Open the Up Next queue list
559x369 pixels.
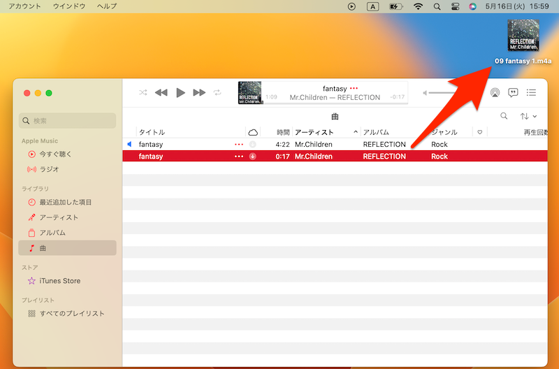pos(531,92)
